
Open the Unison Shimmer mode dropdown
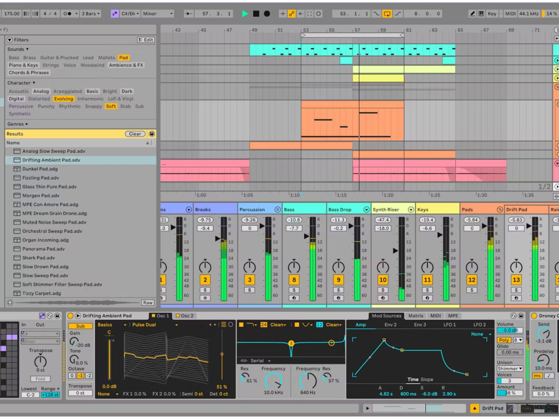tap(510, 368)
